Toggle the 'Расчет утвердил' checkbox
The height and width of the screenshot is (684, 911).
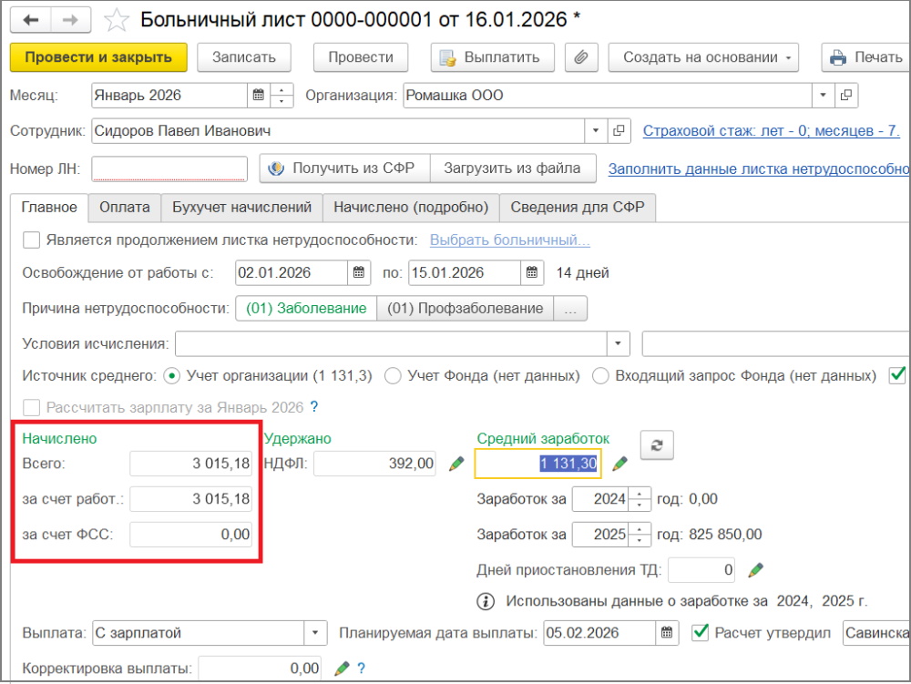click(x=701, y=632)
